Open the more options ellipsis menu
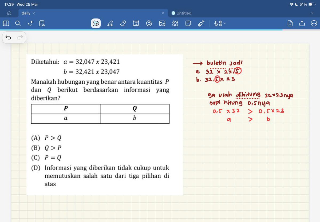The image size is (320, 222). coord(314,23)
